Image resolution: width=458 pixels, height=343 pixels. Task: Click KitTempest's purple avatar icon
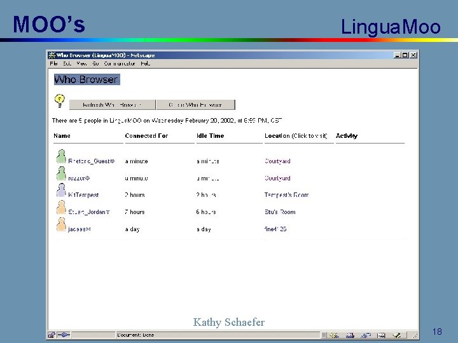click(61, 190)
